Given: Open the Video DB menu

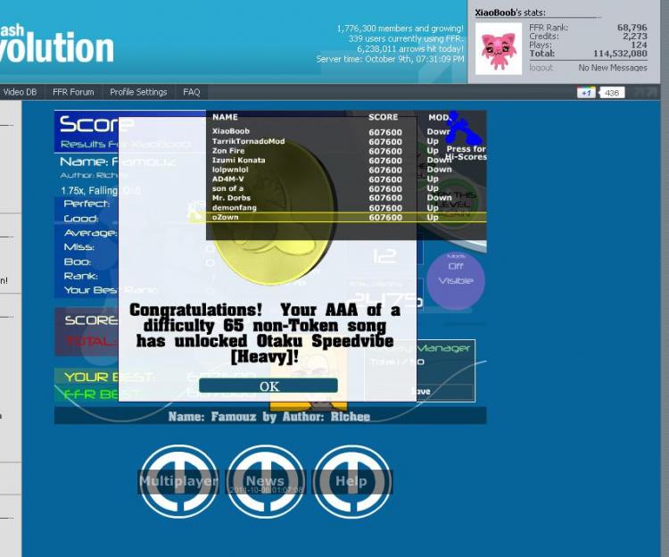Looking at the screenshot, I should point(20,92).
